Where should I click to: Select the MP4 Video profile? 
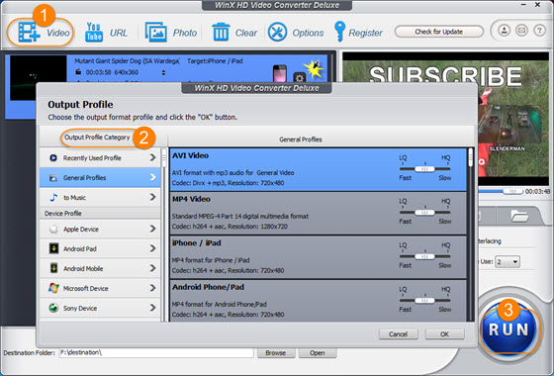click(x=318, y=214)
